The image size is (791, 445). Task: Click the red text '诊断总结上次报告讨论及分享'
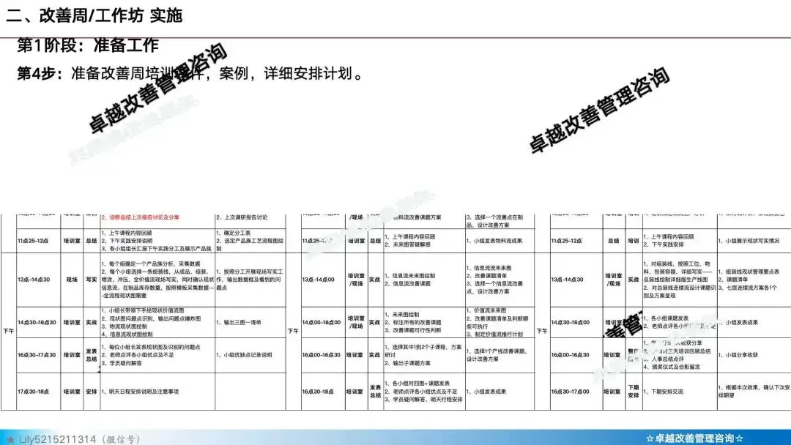(x=144, y=217)
